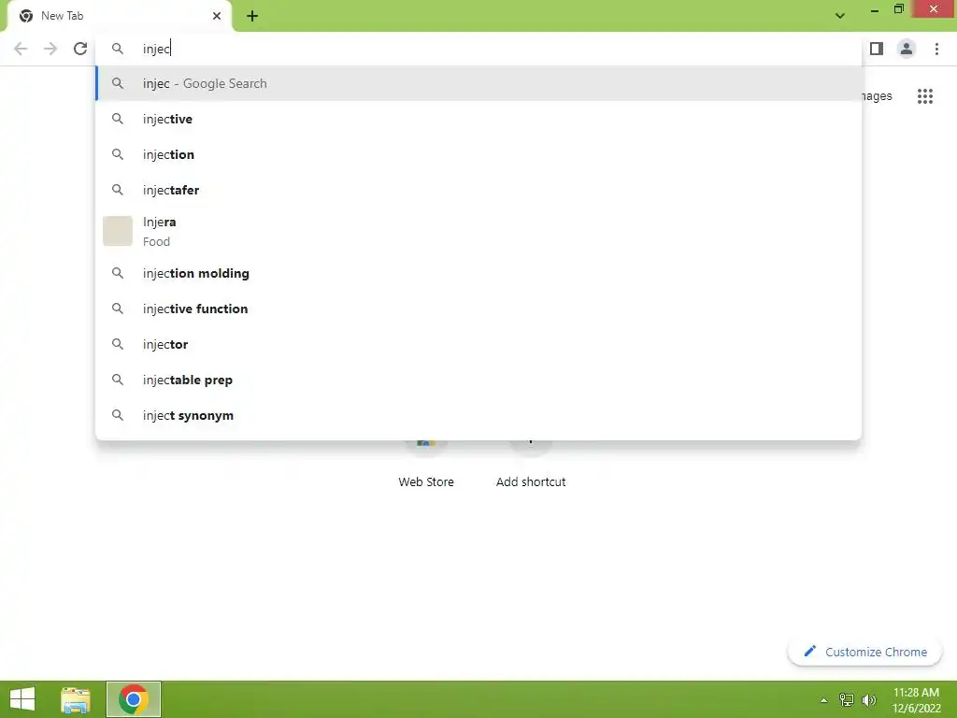Close the New Tab tab
The width and height of the screenshot is (957, 718).
click(217, 16)
